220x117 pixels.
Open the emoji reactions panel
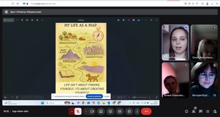[x=110, y=111]
